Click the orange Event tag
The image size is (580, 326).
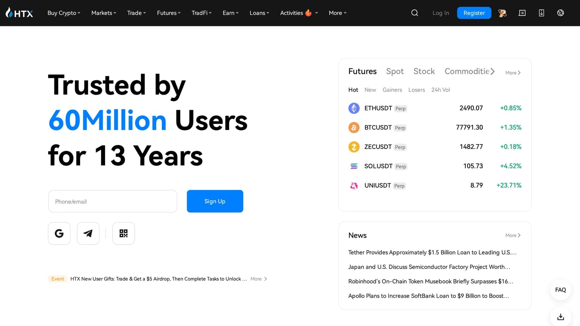pos(58,279)
